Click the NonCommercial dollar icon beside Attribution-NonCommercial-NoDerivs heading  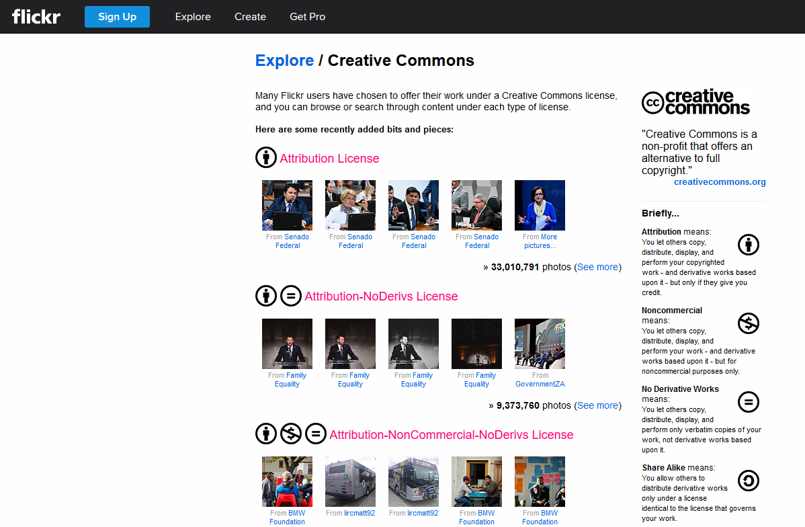[x=290, y=434]
